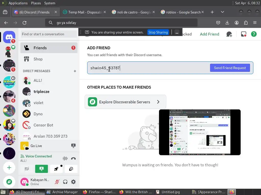Switch to Untitled.jpg window in taskbar
The height and width of the screenshot is (195, 261).
coord(171,192)
